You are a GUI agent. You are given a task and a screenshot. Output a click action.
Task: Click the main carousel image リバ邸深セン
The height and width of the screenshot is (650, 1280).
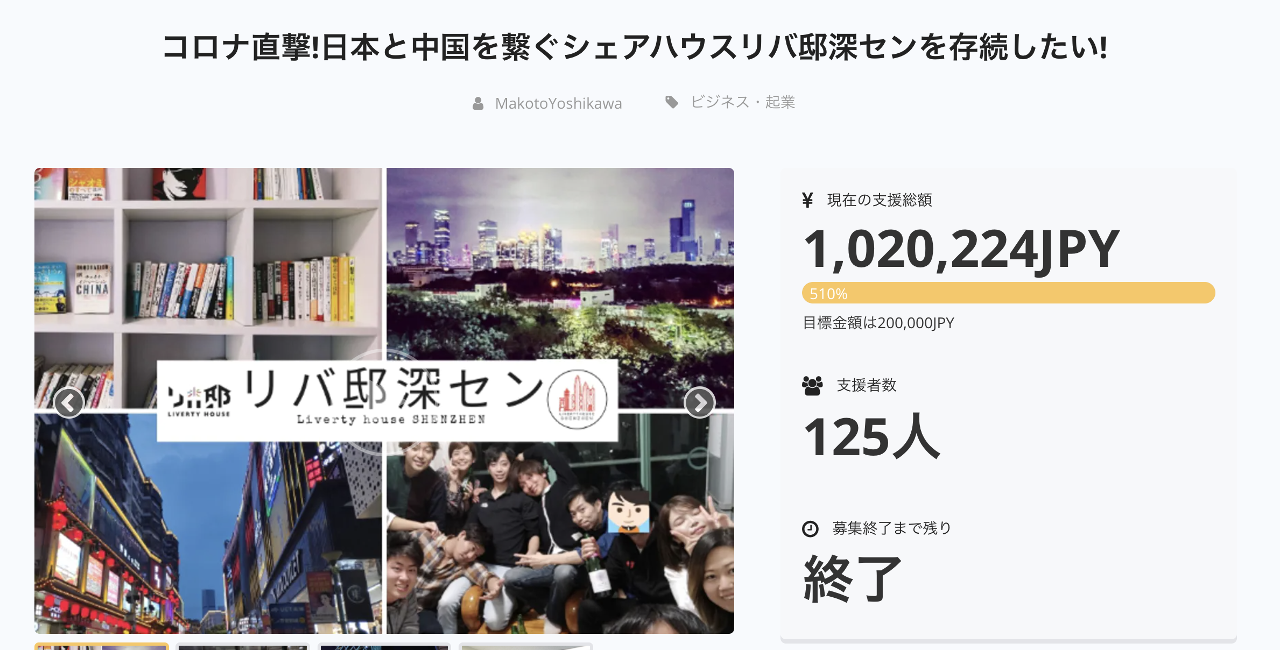point(384,400)
